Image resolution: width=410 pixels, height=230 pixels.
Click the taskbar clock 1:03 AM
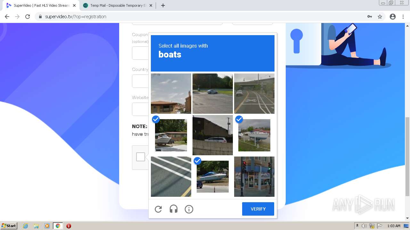tap(394, 226)
